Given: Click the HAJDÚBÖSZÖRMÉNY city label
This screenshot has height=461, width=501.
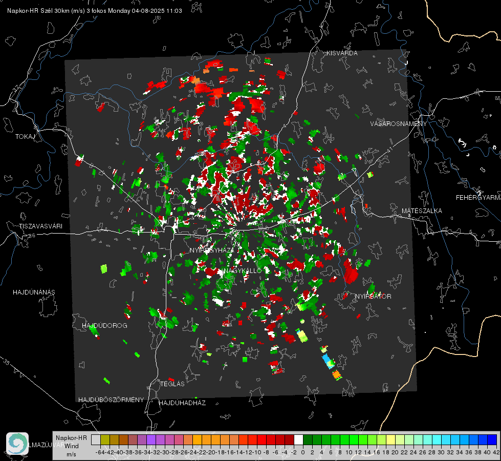Looking at the screenshot, I should (x=111, y=400).
